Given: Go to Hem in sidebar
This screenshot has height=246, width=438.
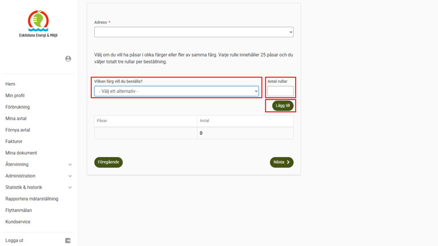Looking at the screenshot, I should 10,84.
